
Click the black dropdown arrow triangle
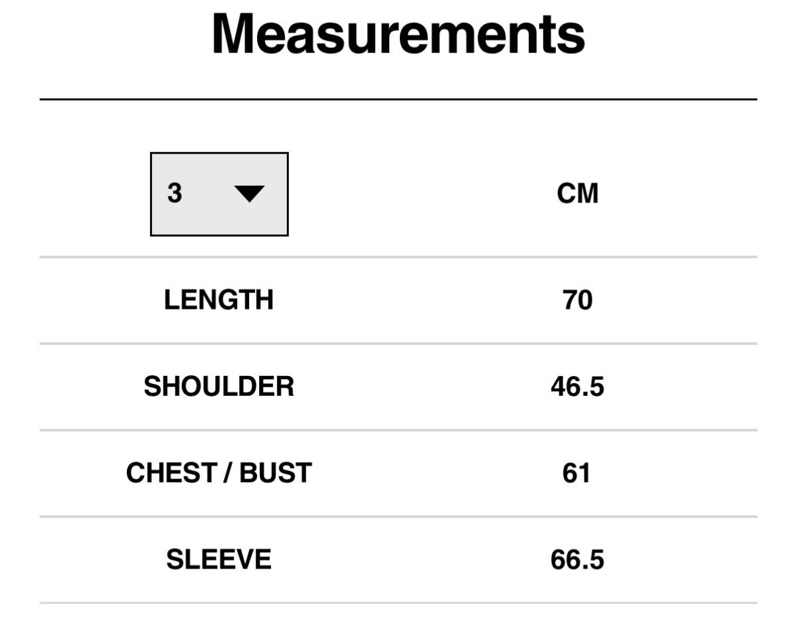250,194
